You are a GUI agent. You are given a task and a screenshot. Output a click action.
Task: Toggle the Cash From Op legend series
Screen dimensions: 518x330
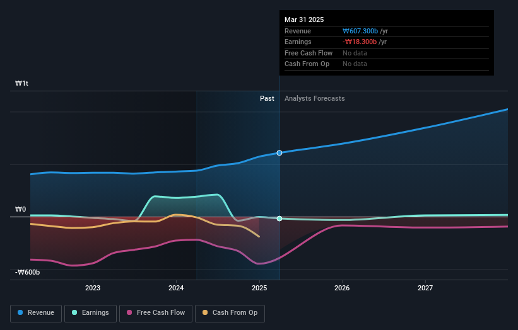[x=230, y=313]
